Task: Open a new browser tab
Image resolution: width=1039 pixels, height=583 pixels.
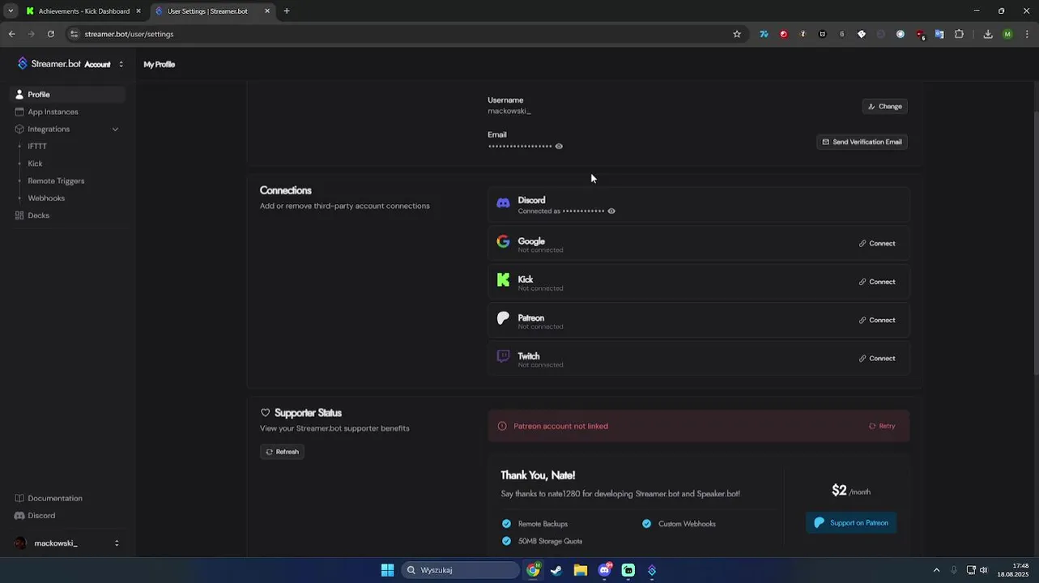Action: pos(287,11)
